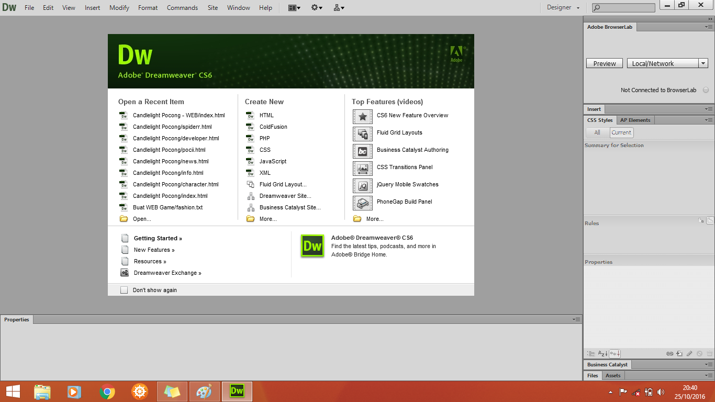The image size is (715, 402).
Task: Open the Site management icon in the application bar
Action: pos(339,8)
